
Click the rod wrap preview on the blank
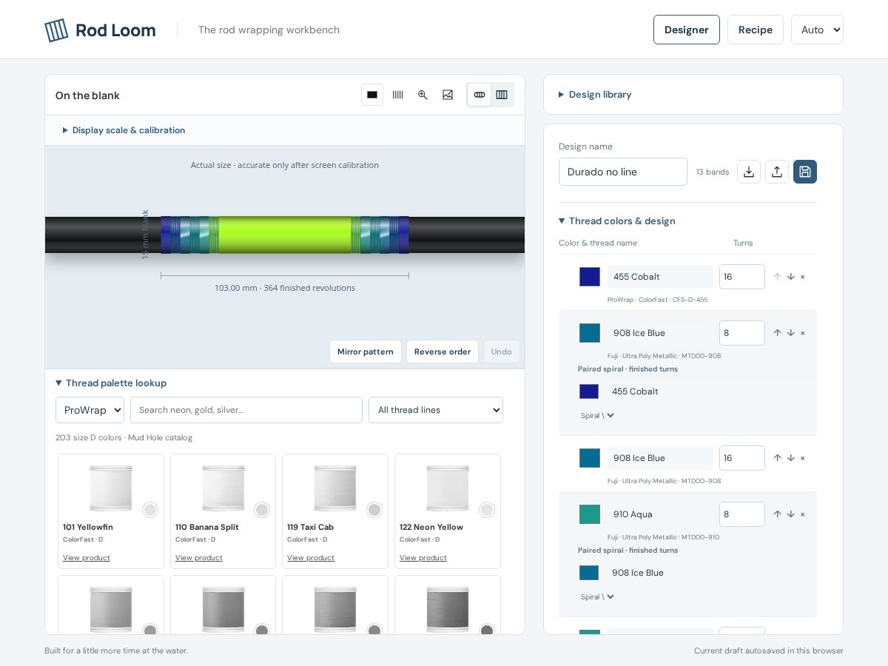285,235
